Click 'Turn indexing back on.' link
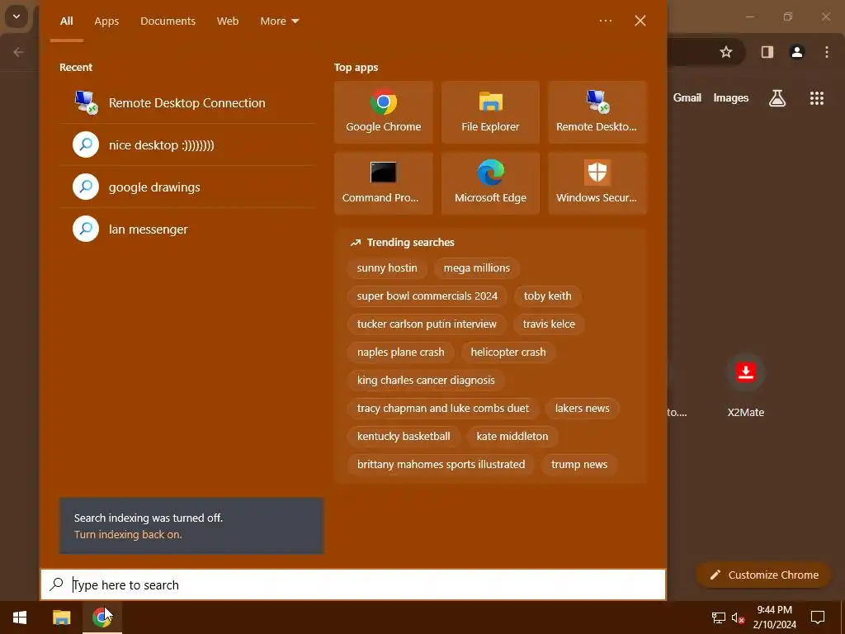This screenshot has height=634, width=845. point(128,534)
